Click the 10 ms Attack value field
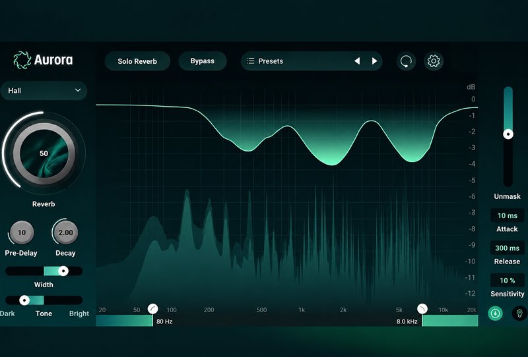The image size is (528, 357). tap(508, 215)
